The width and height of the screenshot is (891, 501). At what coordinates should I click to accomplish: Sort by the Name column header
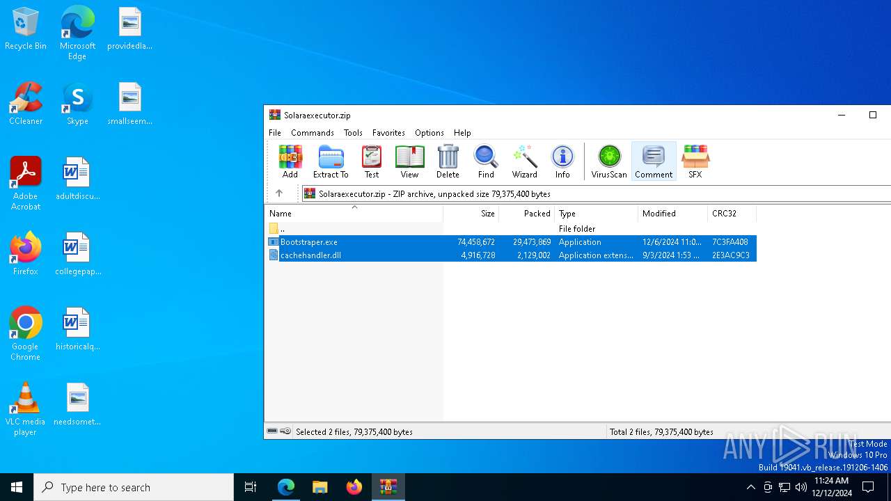[354, 214]
